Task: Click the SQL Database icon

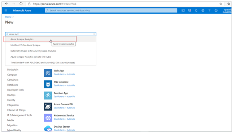Action: click(x=48, y=84)
